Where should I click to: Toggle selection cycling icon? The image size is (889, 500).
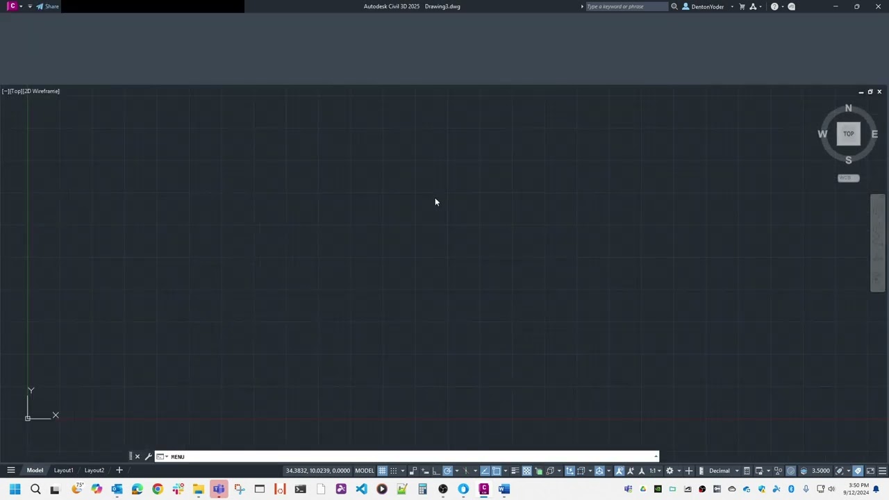(x=539, y=471)
